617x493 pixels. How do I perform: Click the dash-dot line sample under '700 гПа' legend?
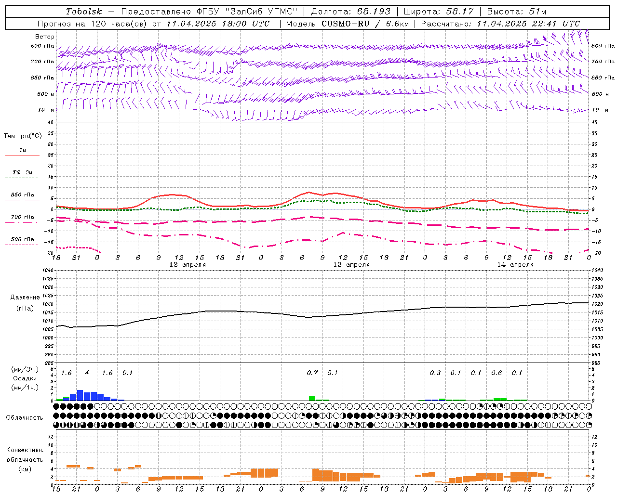22,222
